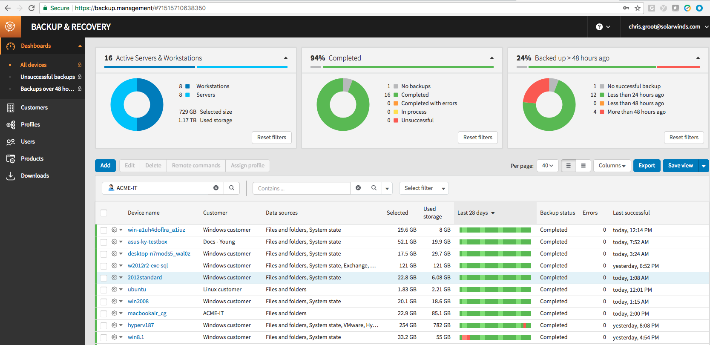Reset filters in the Completed widget
The image size is (710, 345).
point(478,138)
